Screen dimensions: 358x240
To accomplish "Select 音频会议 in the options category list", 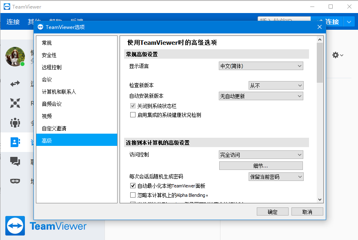I will point(77,104).
